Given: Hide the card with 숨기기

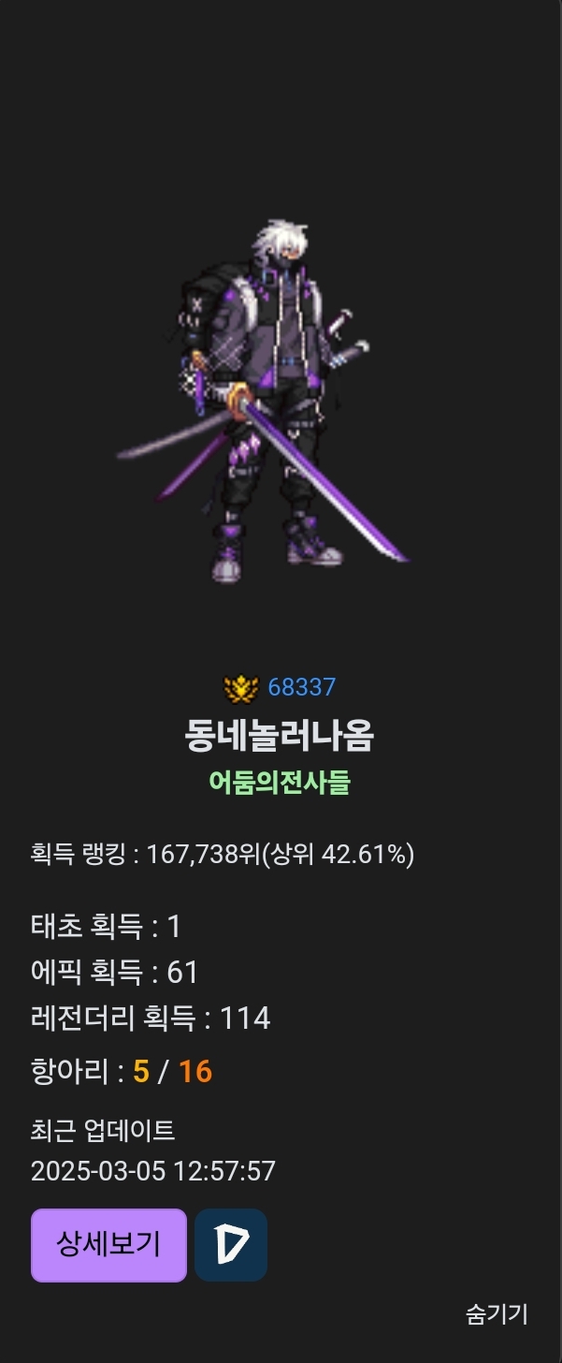Looking at the screenshot, I should pos(497,1314).
